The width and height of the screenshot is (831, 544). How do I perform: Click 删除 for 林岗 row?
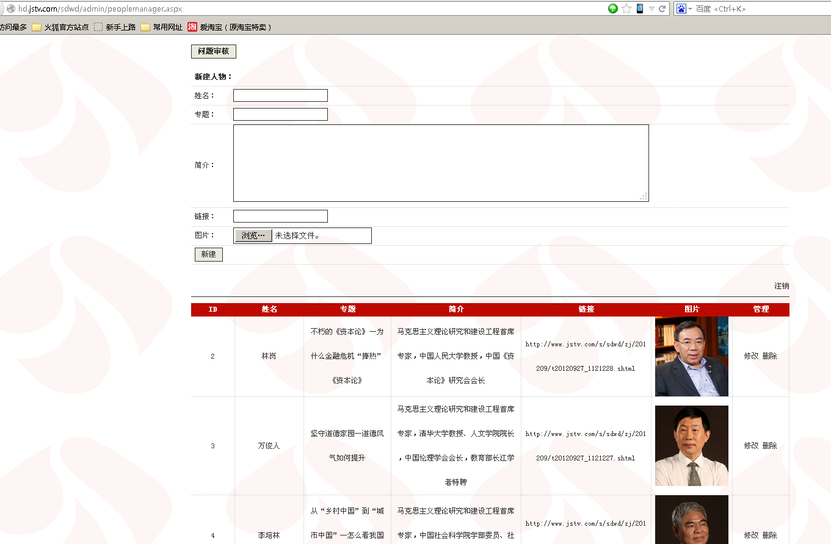[769, 356]
